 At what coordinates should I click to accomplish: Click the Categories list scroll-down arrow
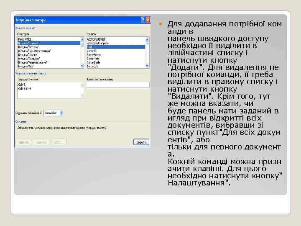[82, 66]
